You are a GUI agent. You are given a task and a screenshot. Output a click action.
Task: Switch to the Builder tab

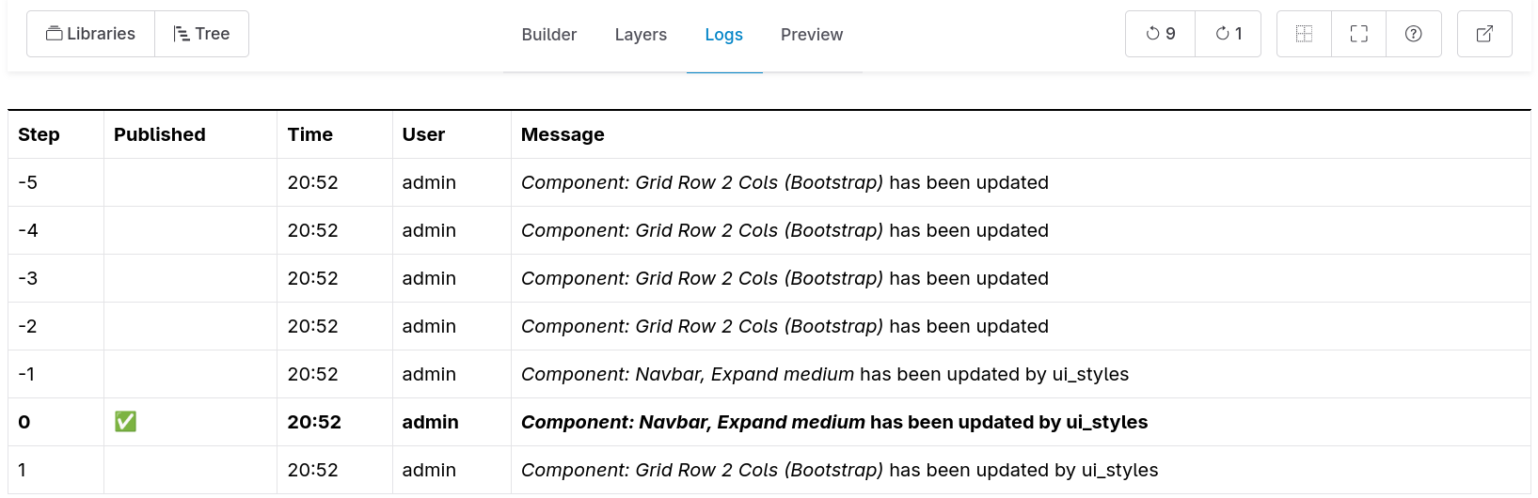(x=549, y=35)
